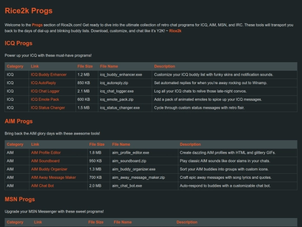
Task: Open the ICQ Chat Logger link
Action: [x=45, y=91]
